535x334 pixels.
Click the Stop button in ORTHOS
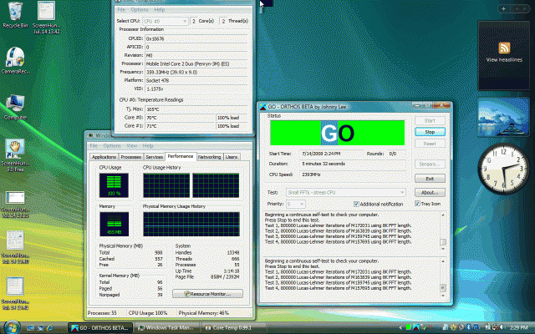click(430, 132)
